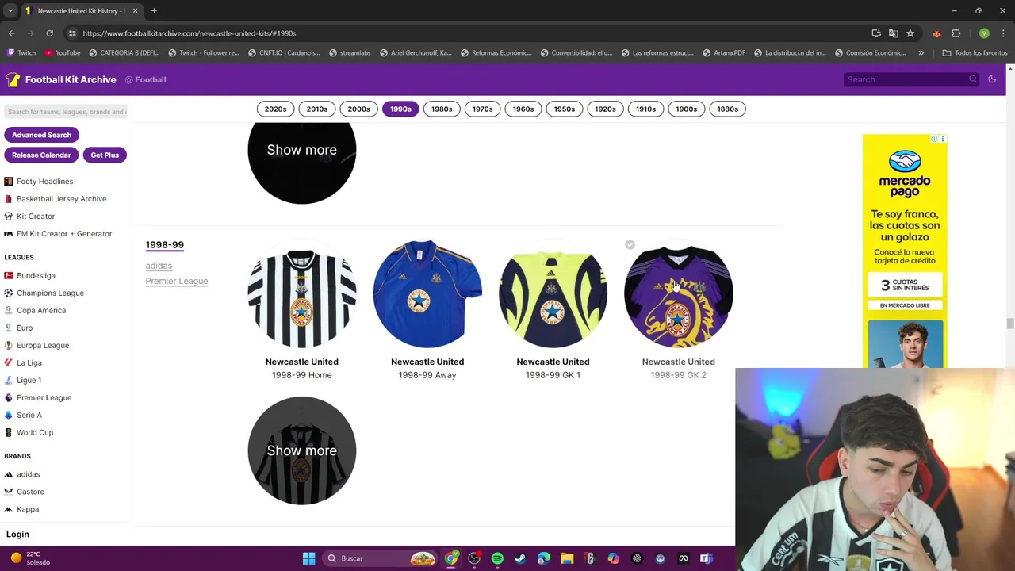
Task: Toggle dark mode moon icon
Action: (x=992, y=79)
